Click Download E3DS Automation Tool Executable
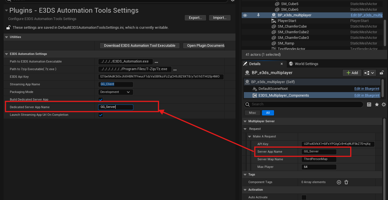This screenshot has height=200, width=388. point(140,46)
